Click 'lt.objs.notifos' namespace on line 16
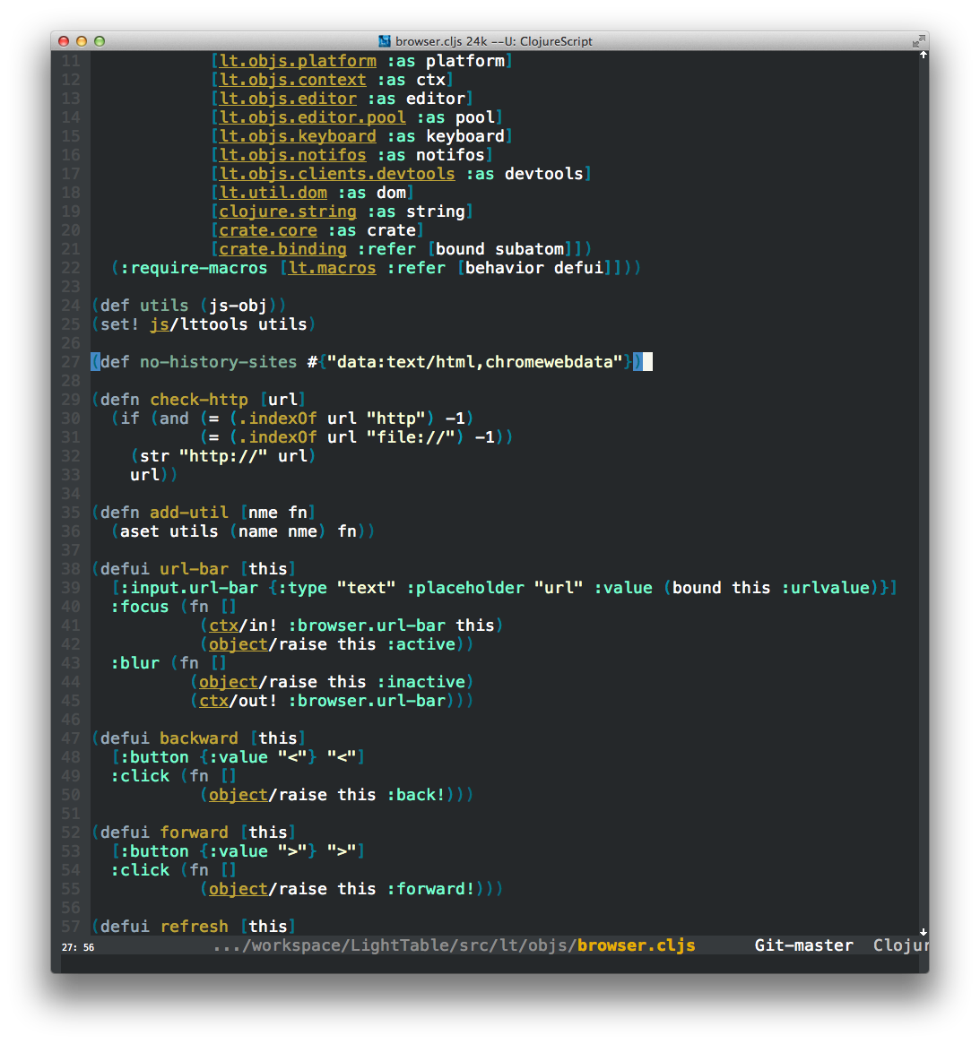 pyautogui.click(x=292, y=155)
